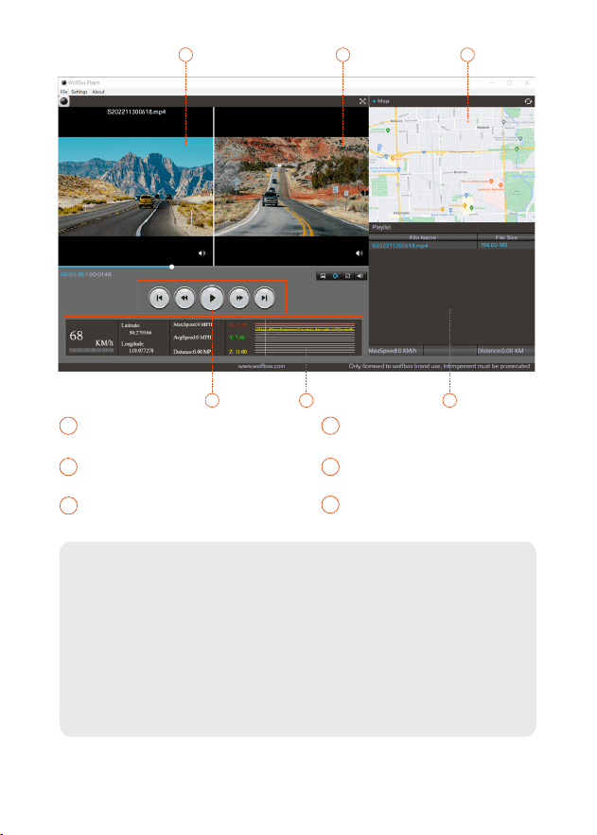The width and height of the screenshot is (597, 835).
Task: Click the Z: 11.00 G-sensor value
Action: pos(238,352)
